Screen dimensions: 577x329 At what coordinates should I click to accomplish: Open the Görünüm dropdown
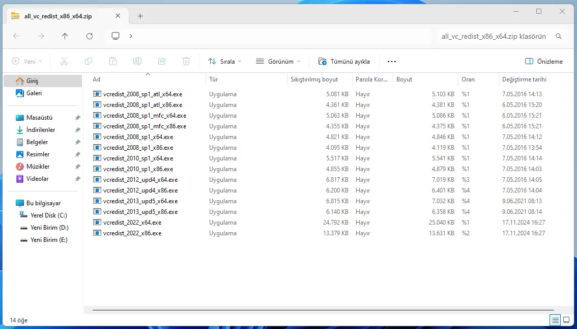tap(278, 61)
